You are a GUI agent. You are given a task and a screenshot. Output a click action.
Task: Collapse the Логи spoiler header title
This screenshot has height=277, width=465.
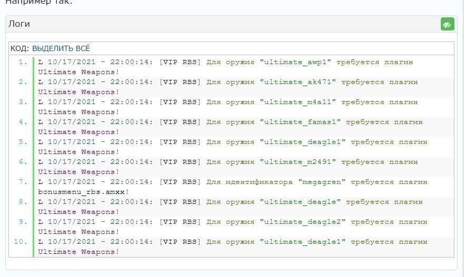[x=19, y=24]
